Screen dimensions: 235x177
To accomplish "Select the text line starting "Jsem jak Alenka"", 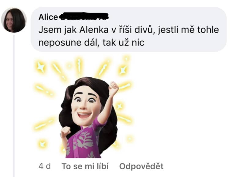I will click(129, 30).
